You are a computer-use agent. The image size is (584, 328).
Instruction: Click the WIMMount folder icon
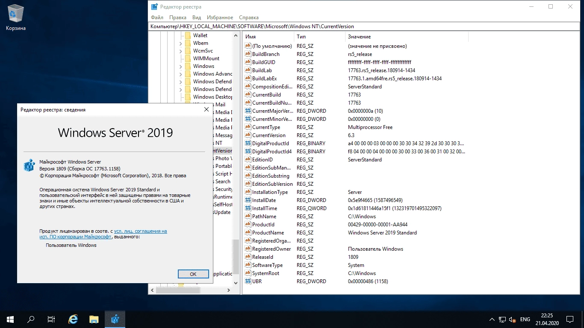pos(188,59)
